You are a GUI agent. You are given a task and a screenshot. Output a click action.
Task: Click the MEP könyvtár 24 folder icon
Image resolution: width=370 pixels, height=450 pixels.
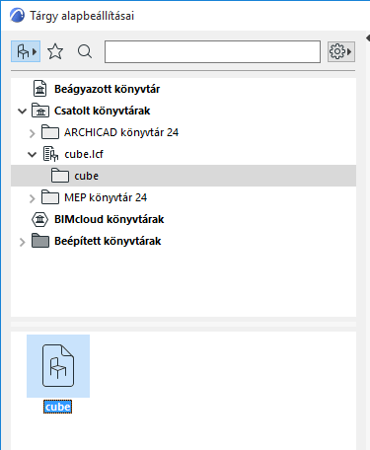(x=50, y=197)
